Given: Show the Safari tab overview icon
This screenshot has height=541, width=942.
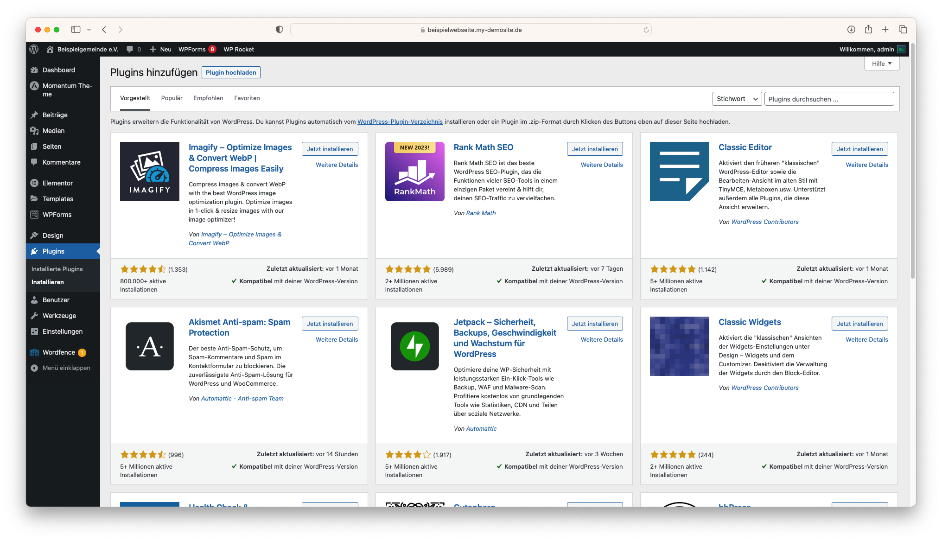Looking at the screenshot, I should click(903, 30).
